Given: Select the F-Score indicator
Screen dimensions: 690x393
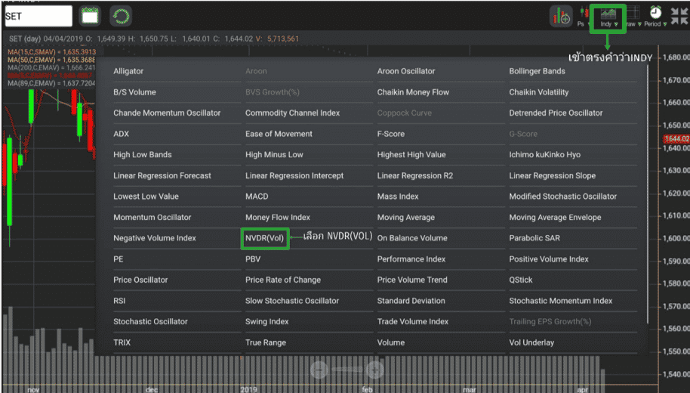Looking at the screenshot, I should click(x=391, y=134).
